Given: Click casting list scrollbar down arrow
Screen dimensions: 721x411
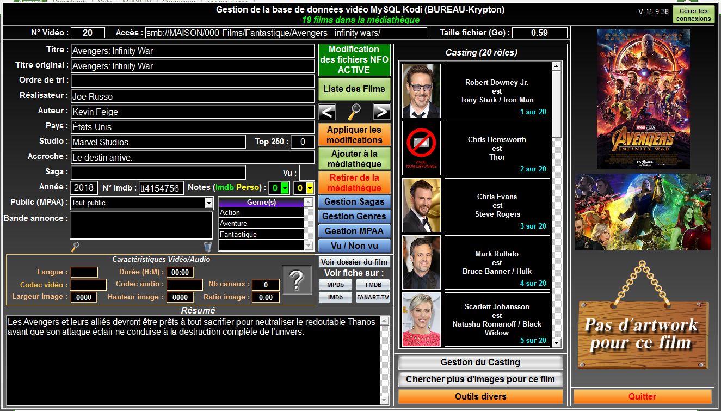Looking at the screenshot, I should point(556,343).
